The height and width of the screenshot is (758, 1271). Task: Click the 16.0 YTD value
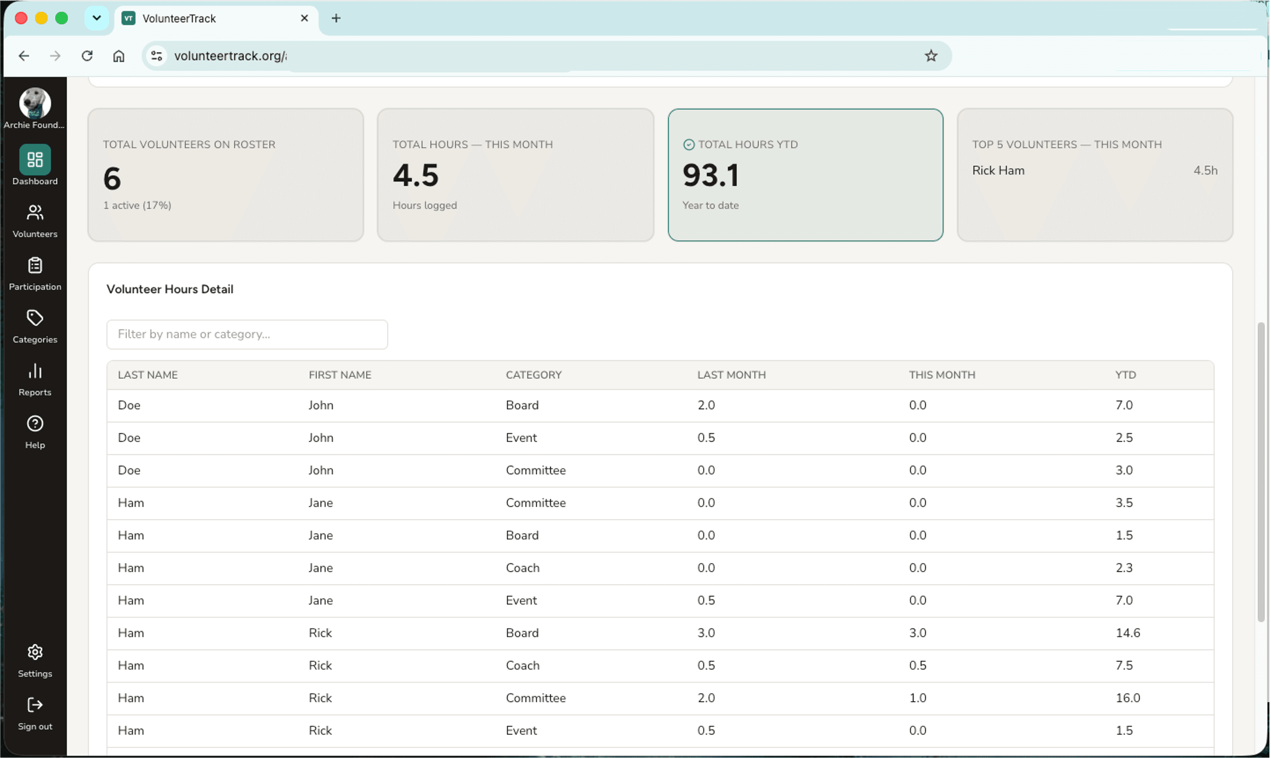[1127, 698]
